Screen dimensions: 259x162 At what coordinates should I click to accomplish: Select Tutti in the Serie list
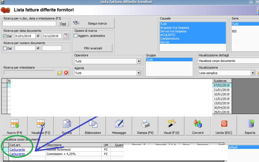[x=245, y=24]
